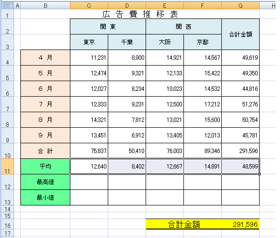
Task: Click the cell with value 14,567
Action: [x=202, y=57]
